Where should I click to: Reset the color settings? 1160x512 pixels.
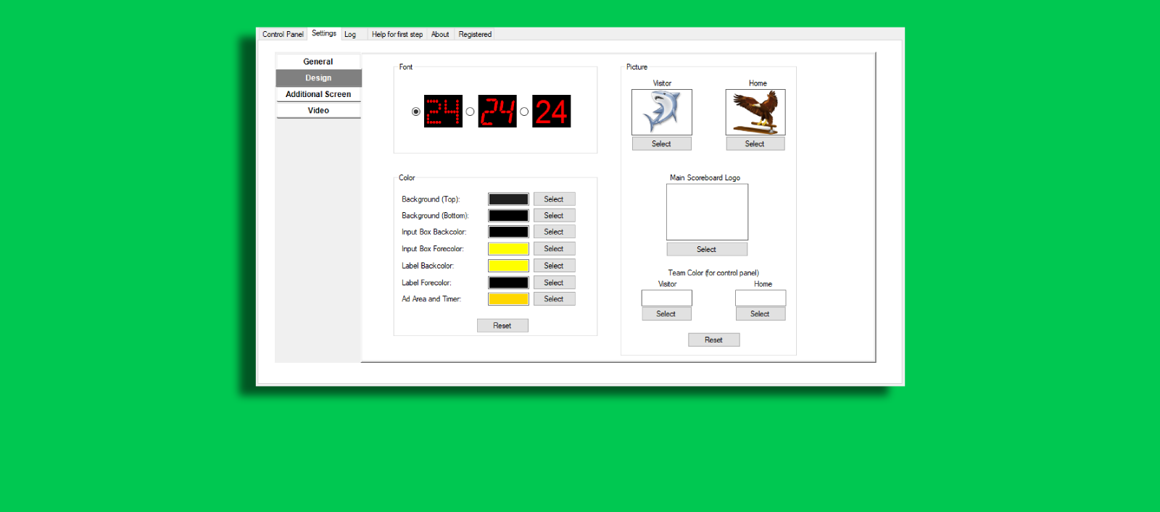tap(502, 326)
